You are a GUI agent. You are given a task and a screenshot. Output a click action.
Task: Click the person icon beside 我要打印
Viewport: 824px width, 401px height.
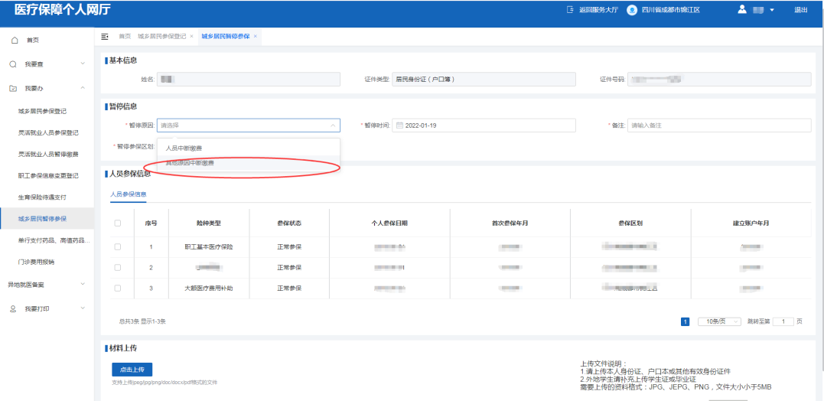pyautogui.click(x=13, y=309)
